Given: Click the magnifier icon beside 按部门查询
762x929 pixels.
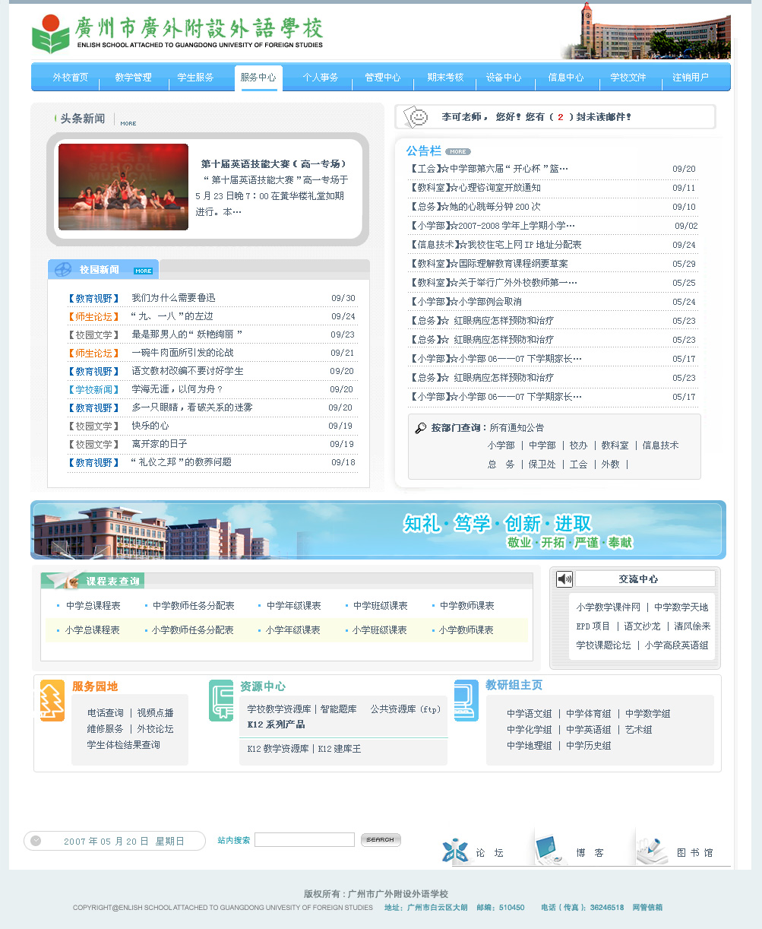Looking at the screenshot, I should tap(420, 428).
